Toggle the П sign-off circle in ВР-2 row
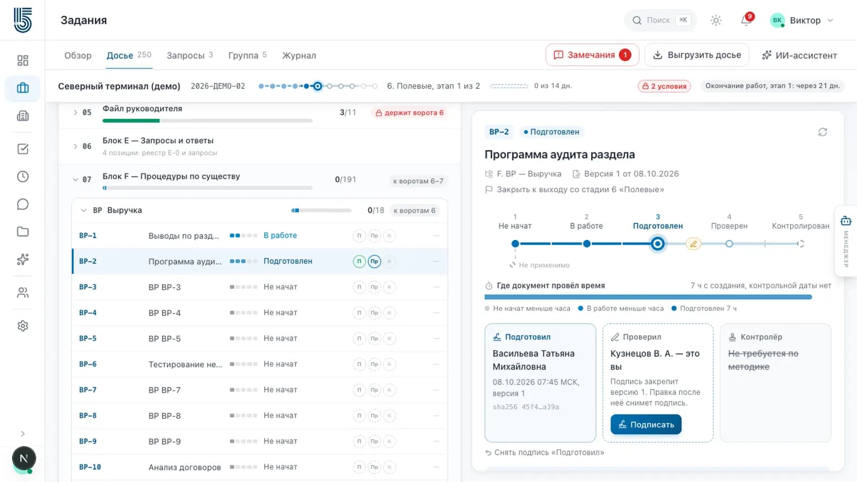 [359, 261]
